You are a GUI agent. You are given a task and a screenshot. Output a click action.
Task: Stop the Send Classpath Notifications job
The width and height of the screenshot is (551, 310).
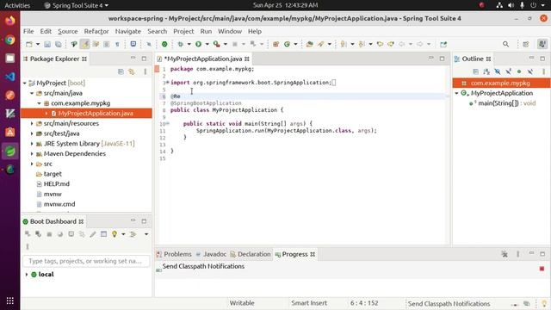click(542, 269)
